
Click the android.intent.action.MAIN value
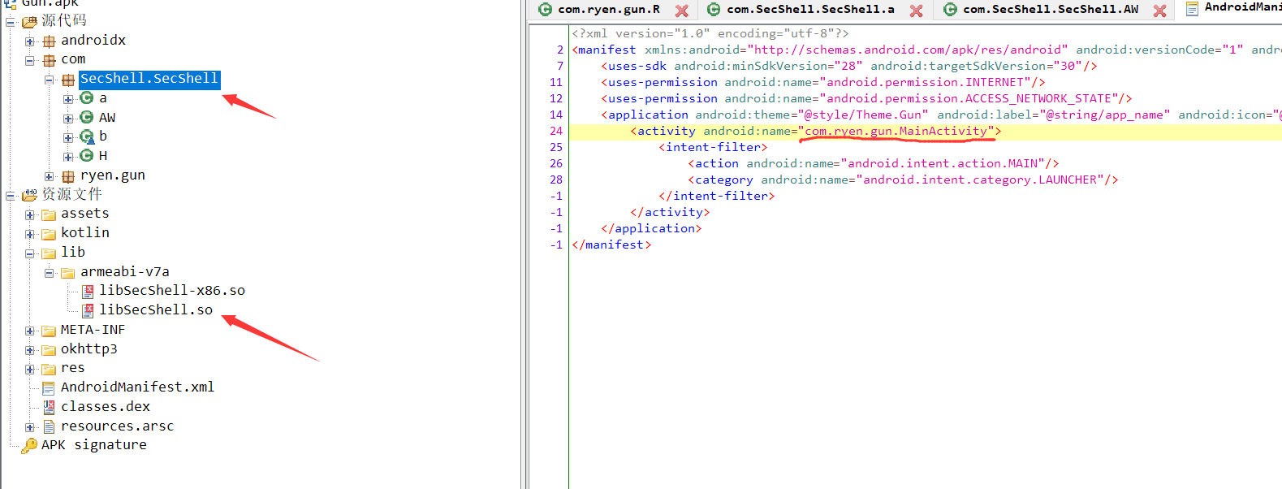pyautogui.click(x=946, y=163)
